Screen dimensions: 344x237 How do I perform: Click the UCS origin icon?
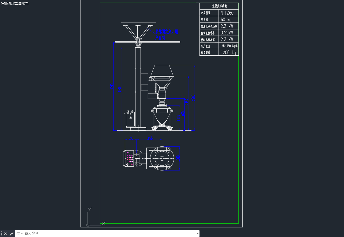point(88,225)
